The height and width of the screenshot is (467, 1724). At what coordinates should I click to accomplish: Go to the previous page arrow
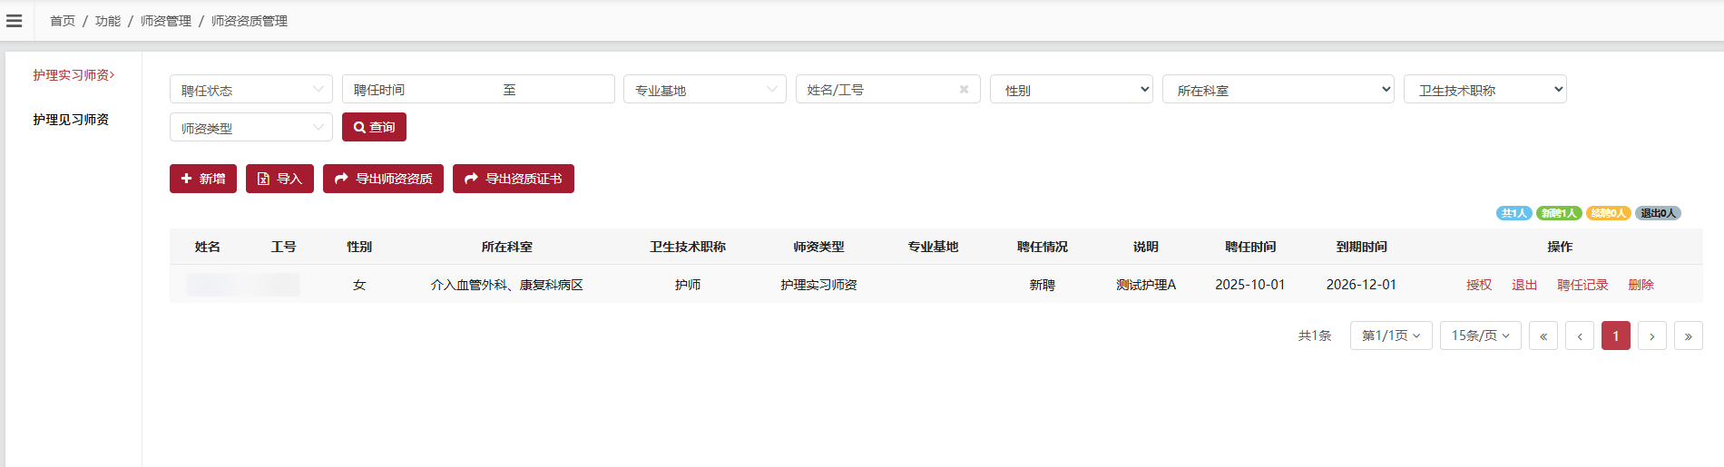tap(1580, 336)
